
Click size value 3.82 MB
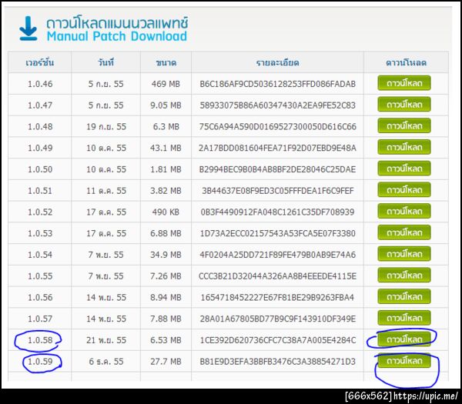click(166, 191)
